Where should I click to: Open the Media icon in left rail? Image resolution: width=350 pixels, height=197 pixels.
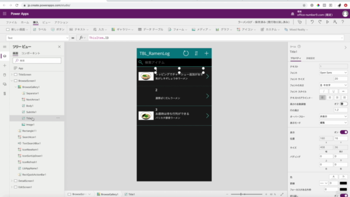5,84
